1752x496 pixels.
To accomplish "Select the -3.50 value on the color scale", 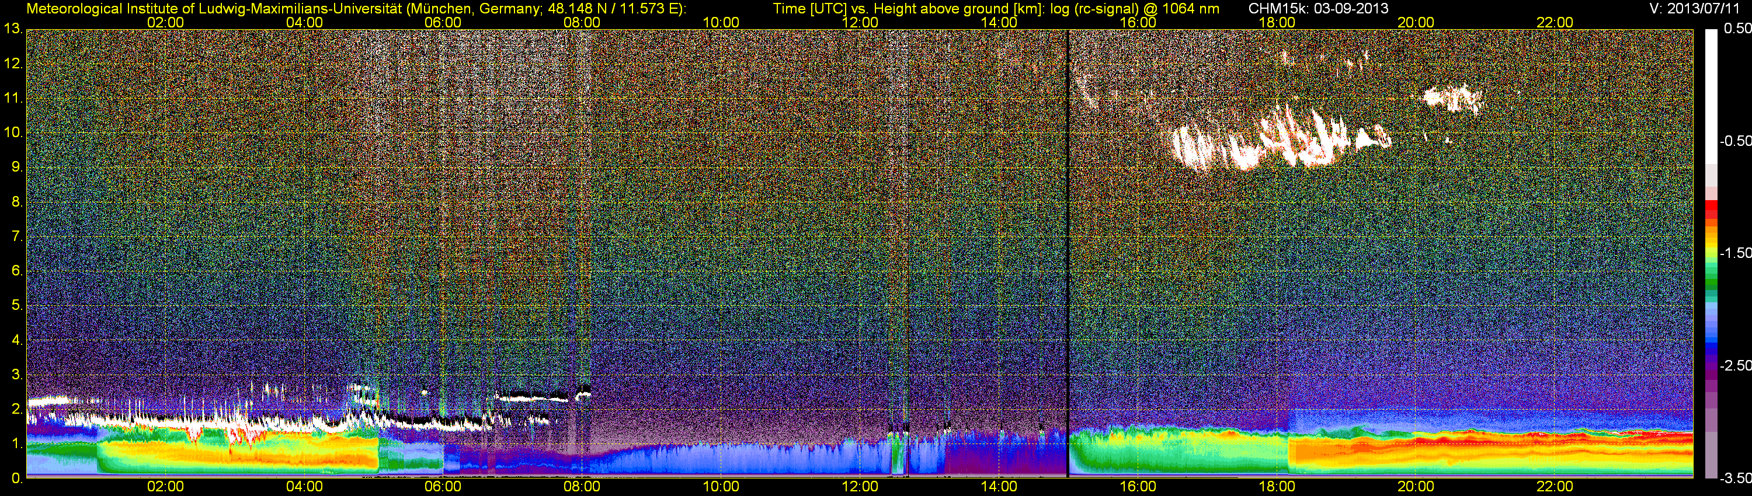I will click(x=1735, y=478).
